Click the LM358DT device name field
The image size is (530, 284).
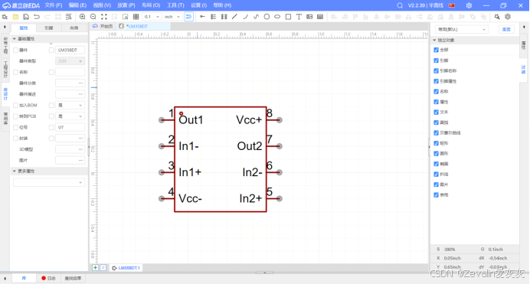70,50
